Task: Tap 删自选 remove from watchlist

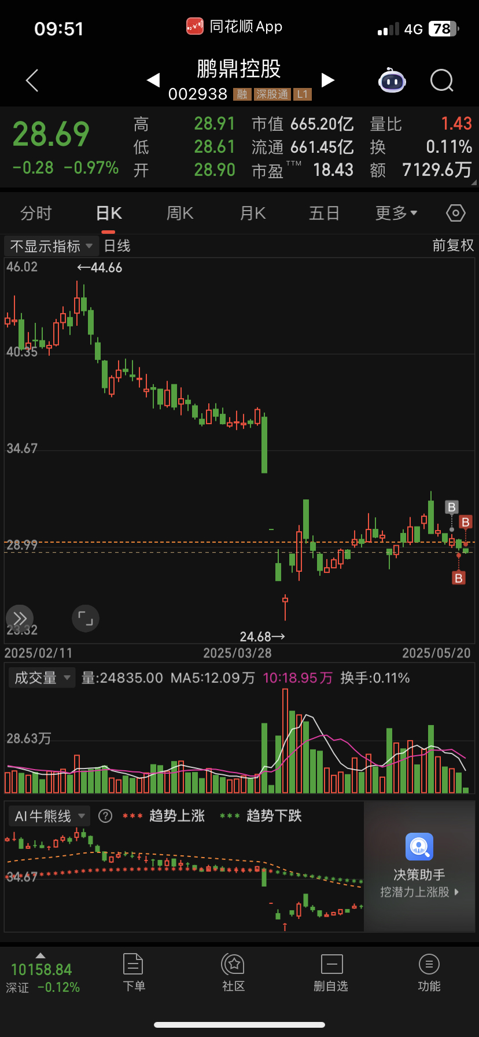Action: pyautogui.click(x=331, y=972)
